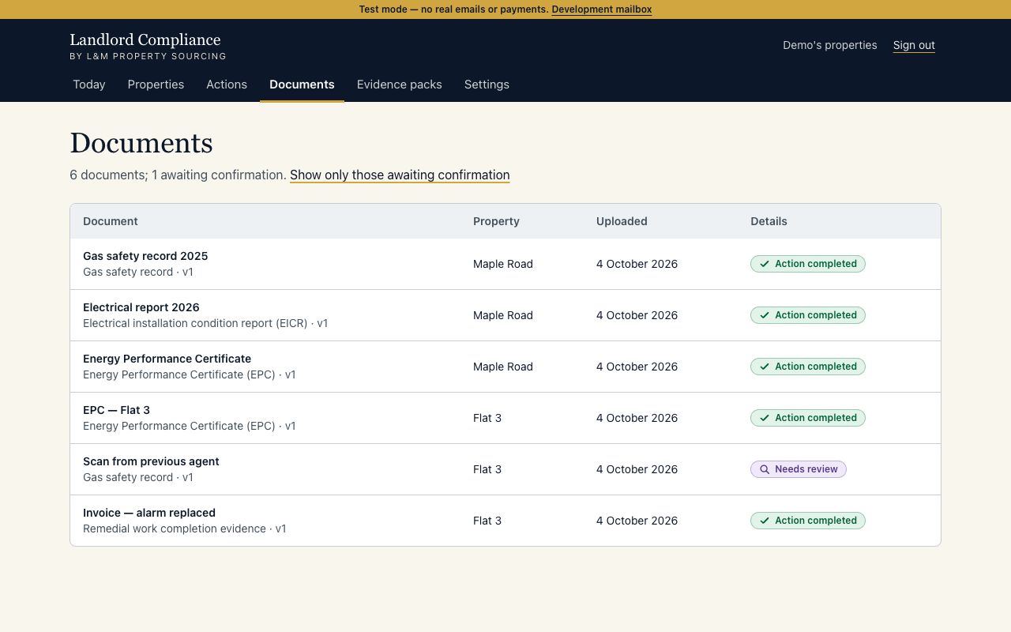The image size is (1011, 632).
Task: Click the Details column header
Action: click(769, 221)
